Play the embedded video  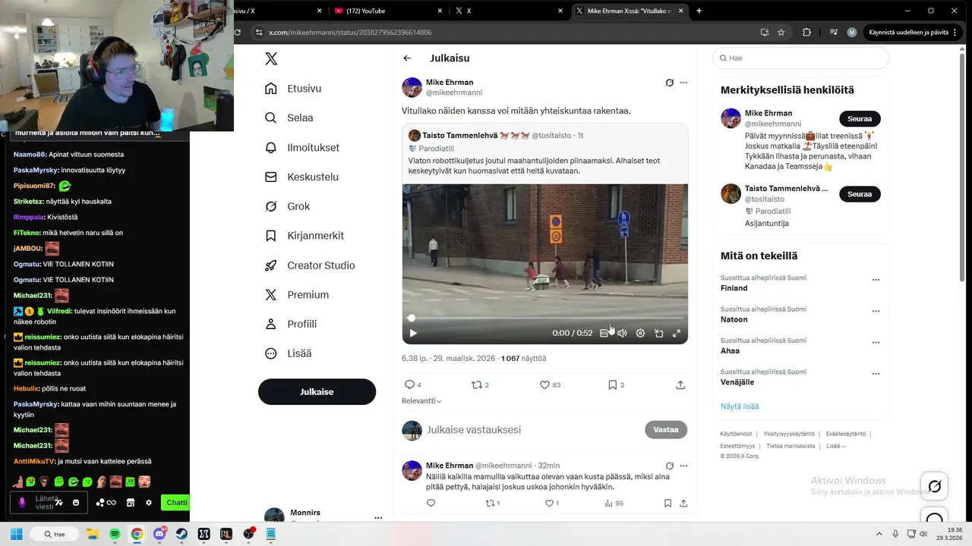(x=413, y=333)
